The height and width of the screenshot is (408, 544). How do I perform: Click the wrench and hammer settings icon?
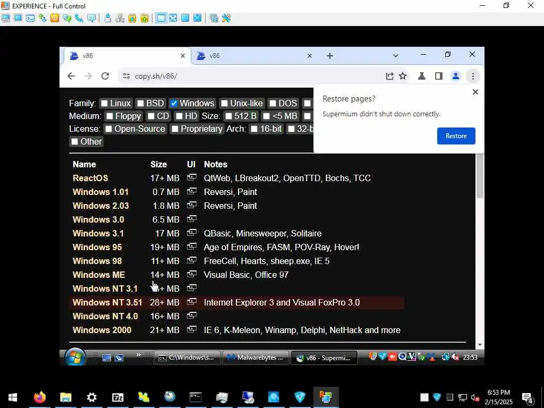tap(226, 18)
